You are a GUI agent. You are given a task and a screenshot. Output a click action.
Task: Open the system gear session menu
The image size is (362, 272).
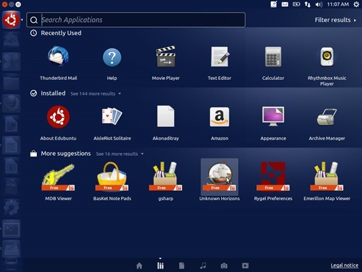356,4
